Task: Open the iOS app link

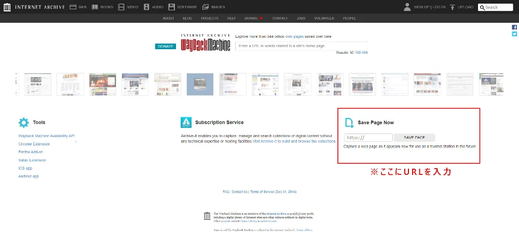Action: click(25, 168)
